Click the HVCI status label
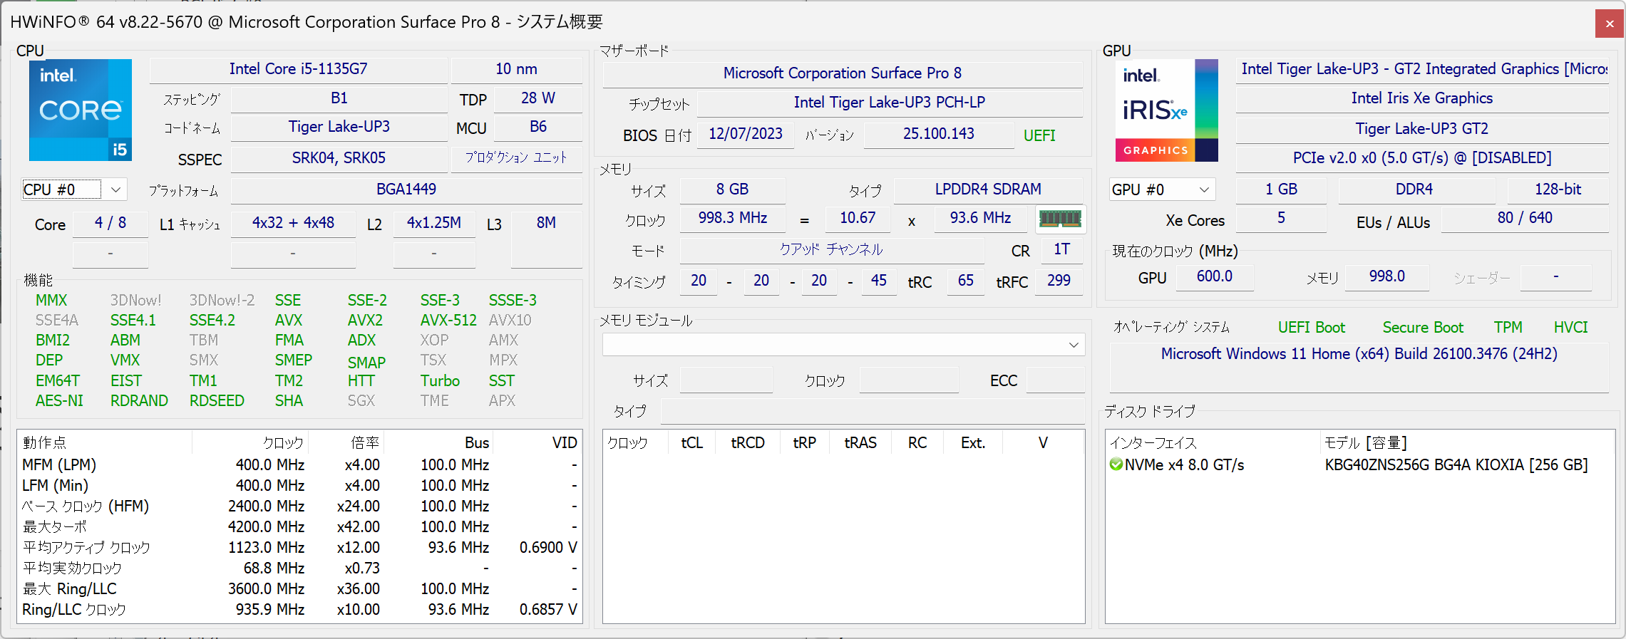1626x639 pixels. [x=1570, y=328]
